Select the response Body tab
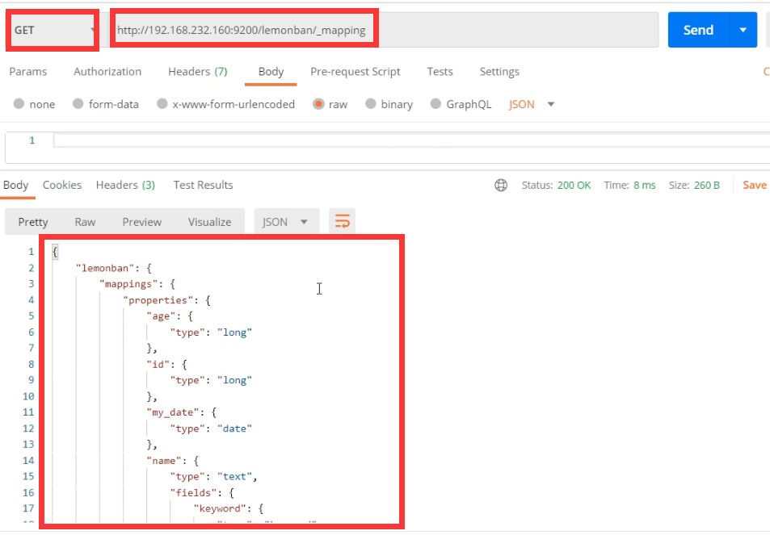The height and width of the screenshot is (535, 770). [15, 185]
